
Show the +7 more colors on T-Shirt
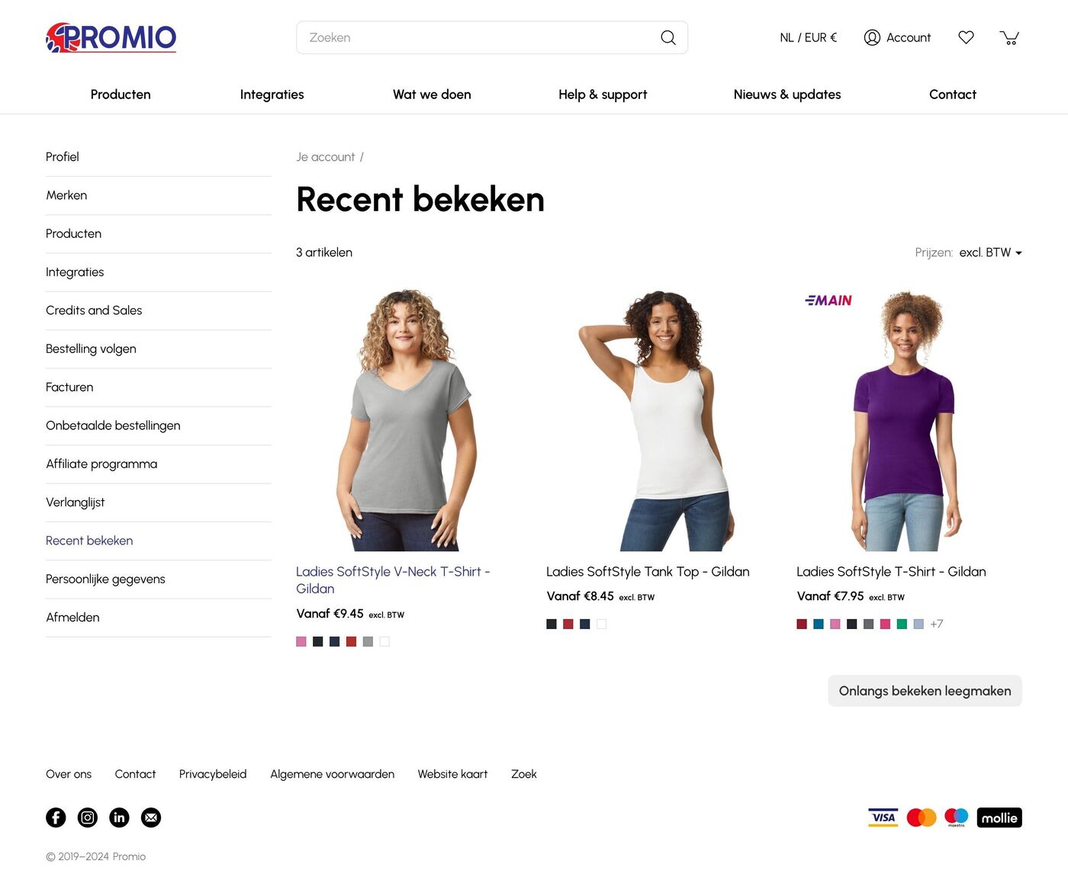(x=937, y=624)
